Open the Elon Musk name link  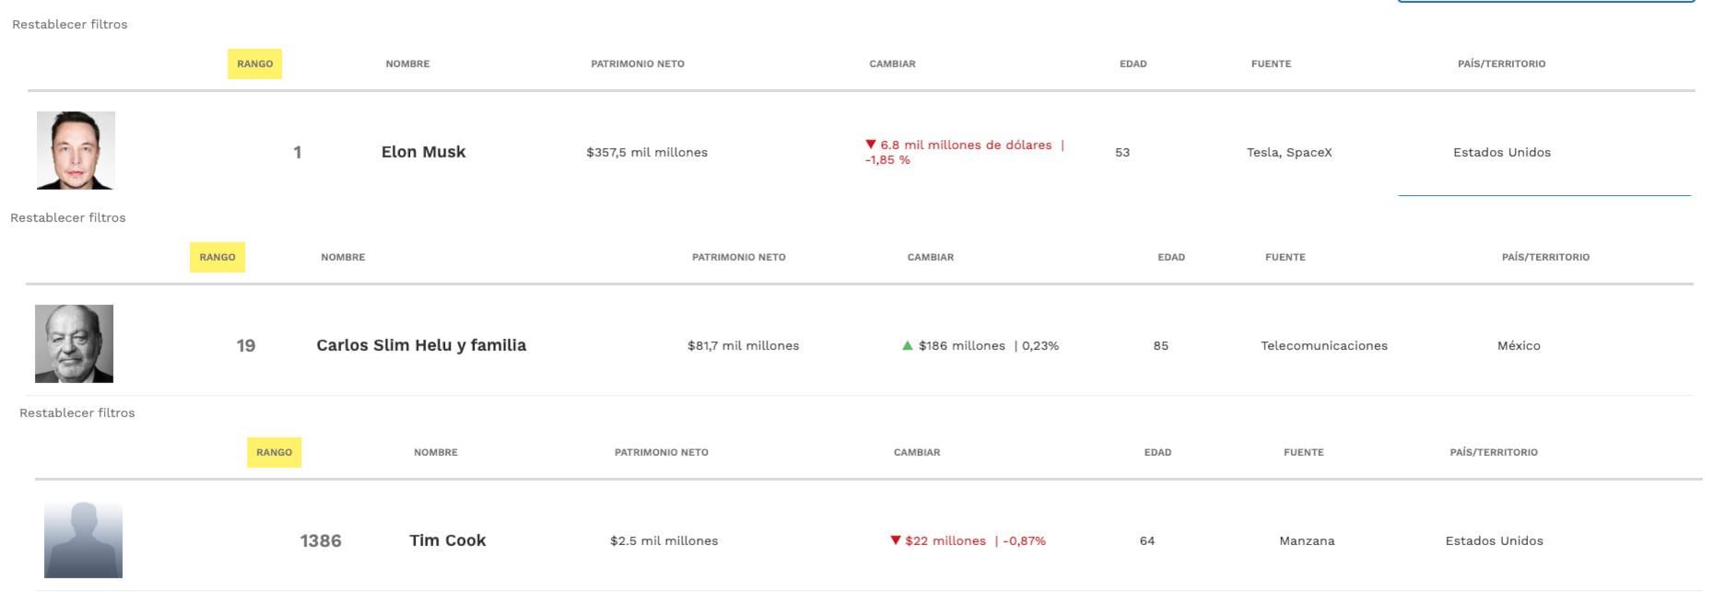click(424, 152)
